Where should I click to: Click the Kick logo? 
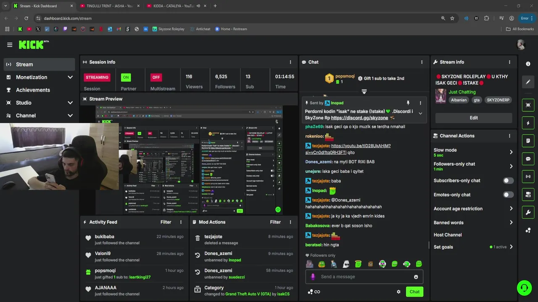point(34,44)
